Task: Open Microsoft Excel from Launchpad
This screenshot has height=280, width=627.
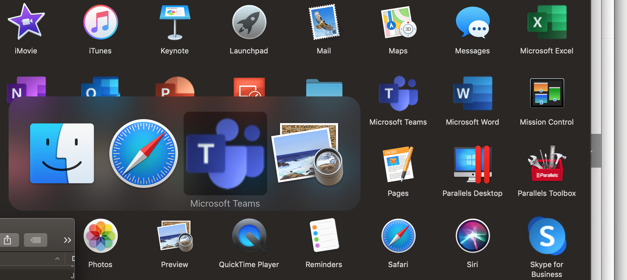Action: (547, 21)
